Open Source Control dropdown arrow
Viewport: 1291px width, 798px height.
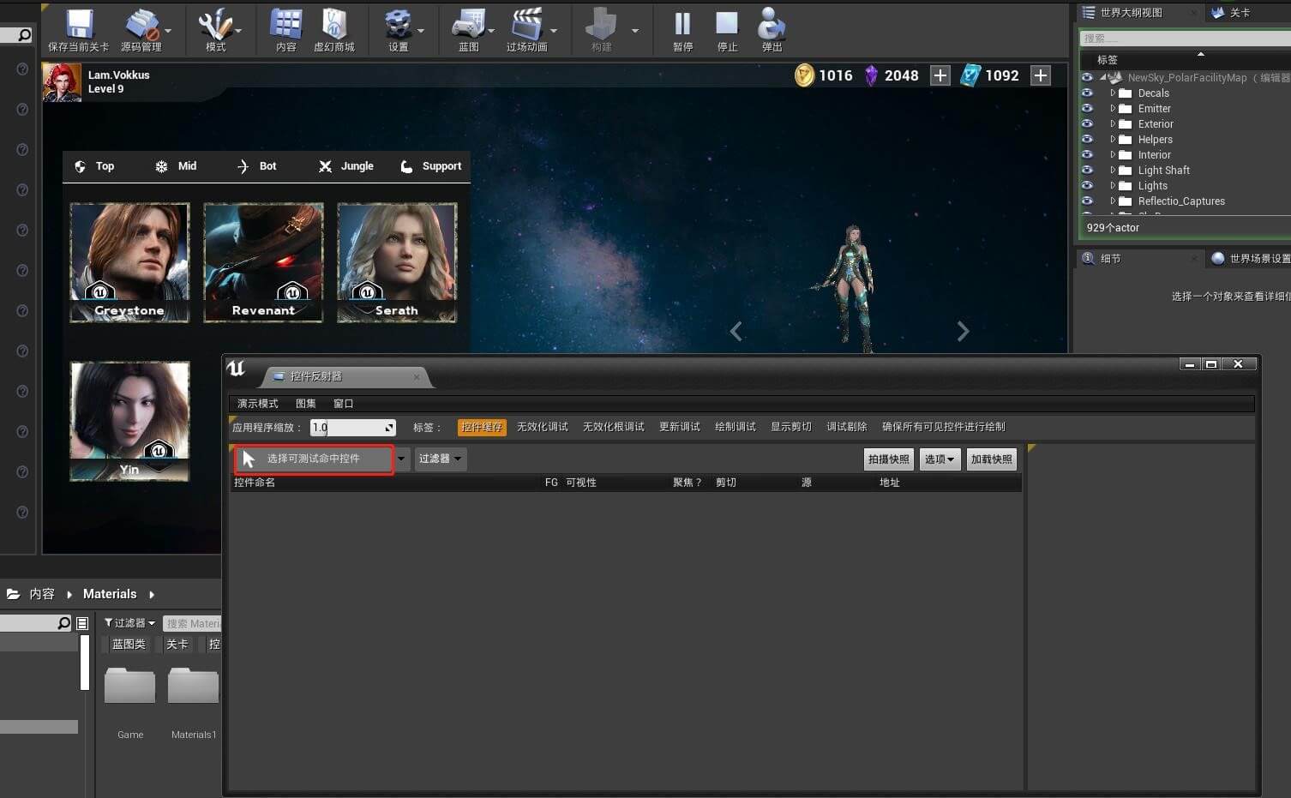168,31
